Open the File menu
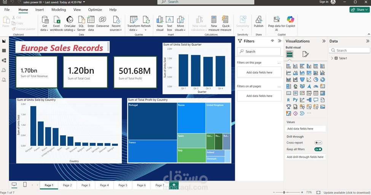Screen dimensions: 371x195 click(x=7, y=10)
